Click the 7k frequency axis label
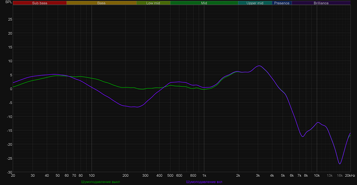The image size is (357, 185). coord(299,175)
